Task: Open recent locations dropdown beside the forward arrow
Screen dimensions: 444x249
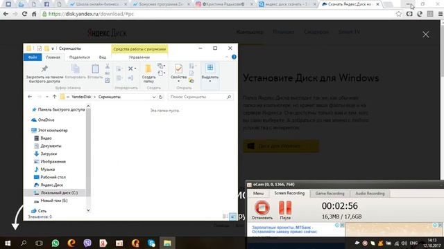Action: click(47, 97)
